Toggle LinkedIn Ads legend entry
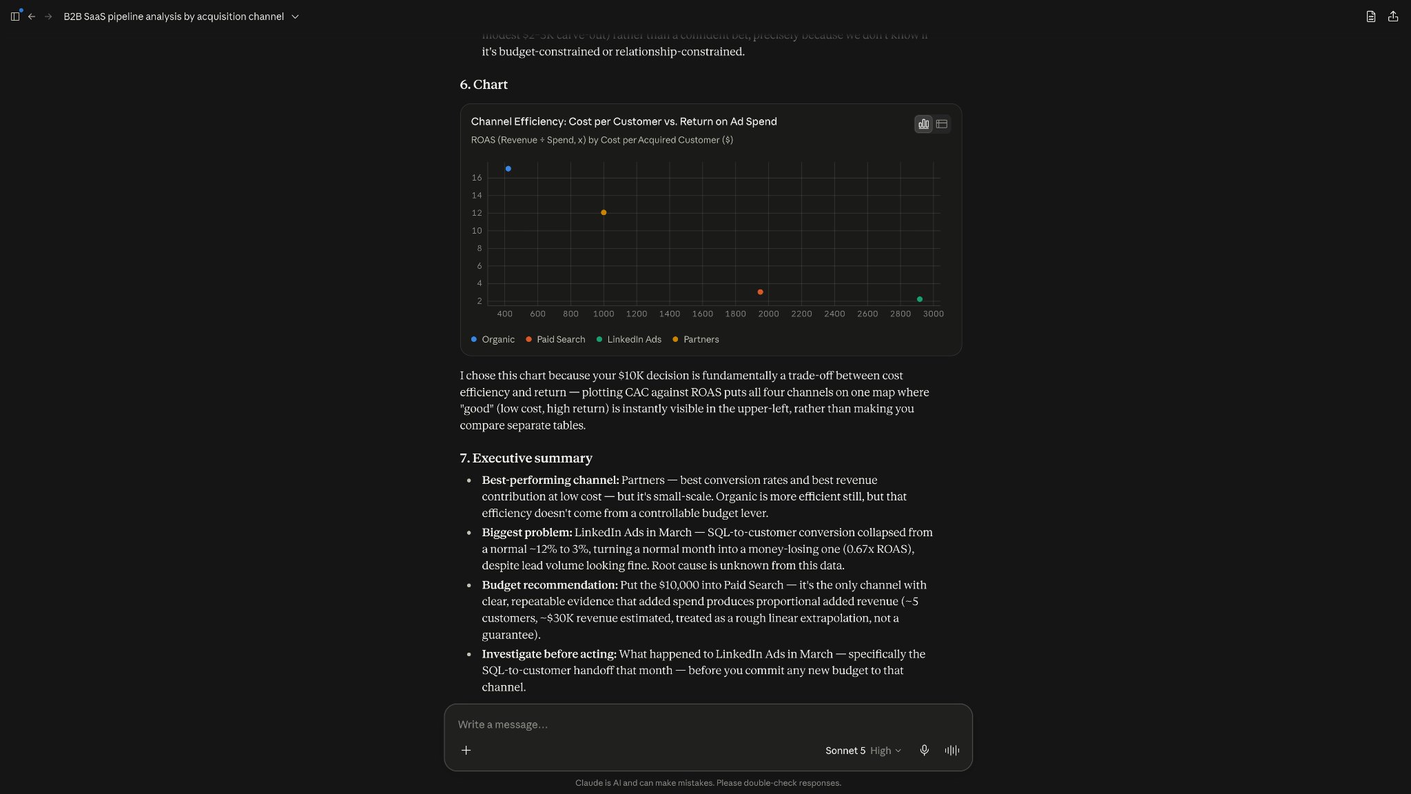Screen dimensions: 1411x794 tap(629, 340)
